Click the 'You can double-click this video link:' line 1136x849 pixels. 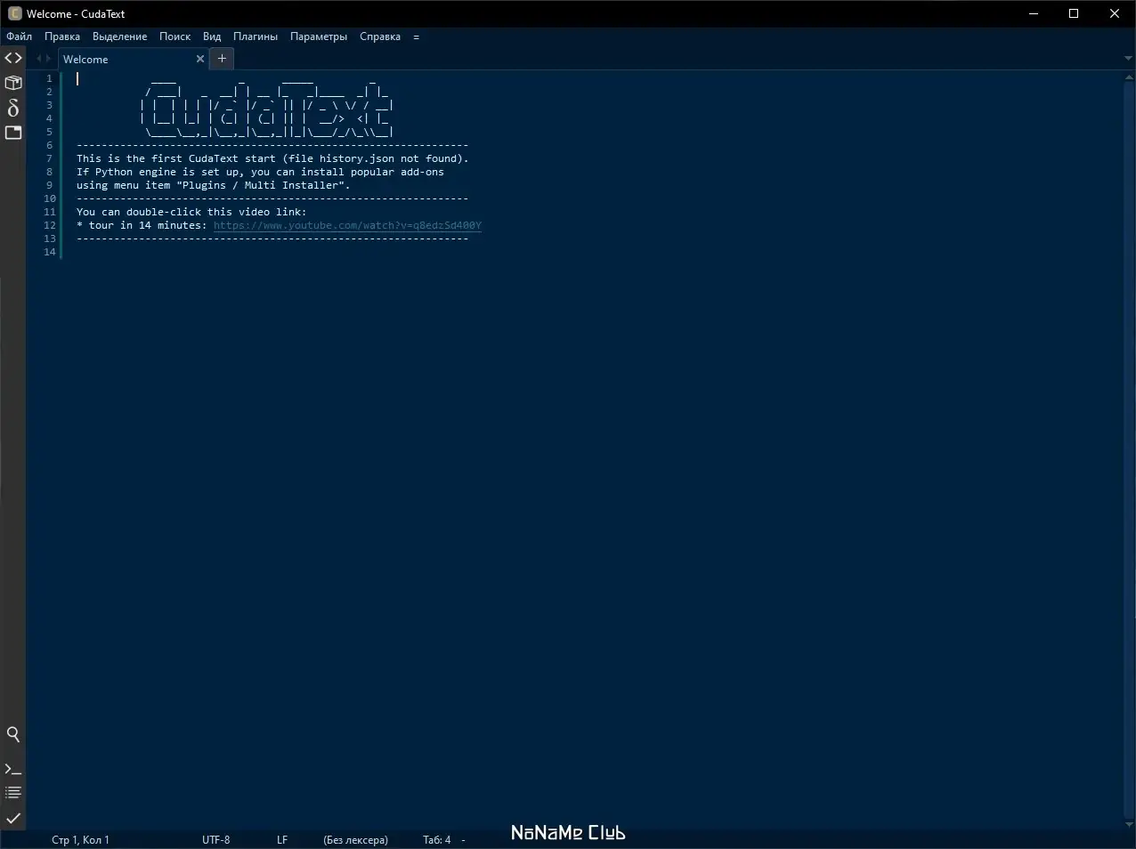[191, 212]
